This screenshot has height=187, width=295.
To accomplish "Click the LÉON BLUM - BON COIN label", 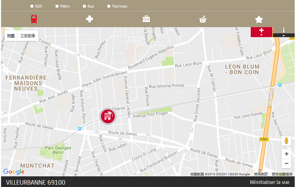I will [242, 69].
